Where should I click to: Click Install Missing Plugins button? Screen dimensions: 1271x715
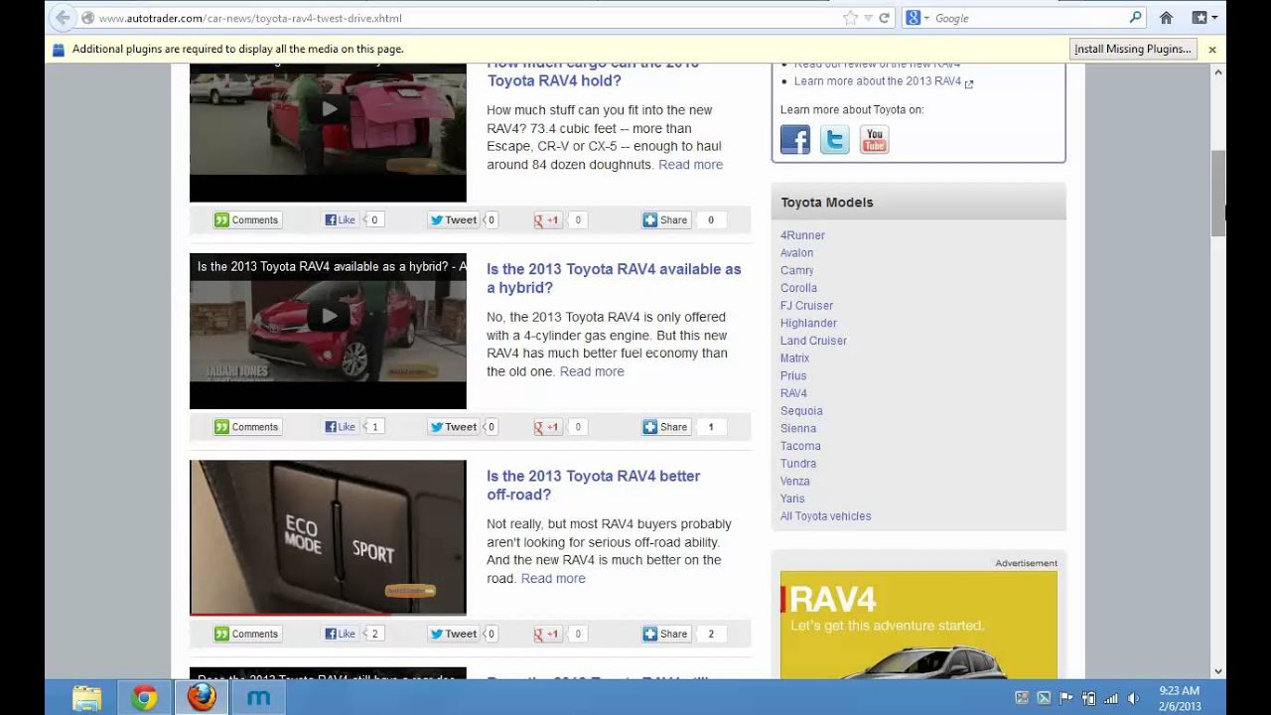(1132, 49)
